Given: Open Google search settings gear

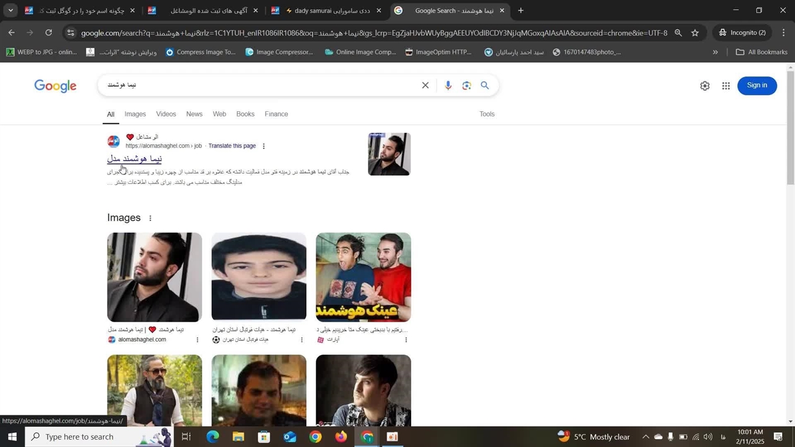Looking at the screenshot, I should coord(704,86).
